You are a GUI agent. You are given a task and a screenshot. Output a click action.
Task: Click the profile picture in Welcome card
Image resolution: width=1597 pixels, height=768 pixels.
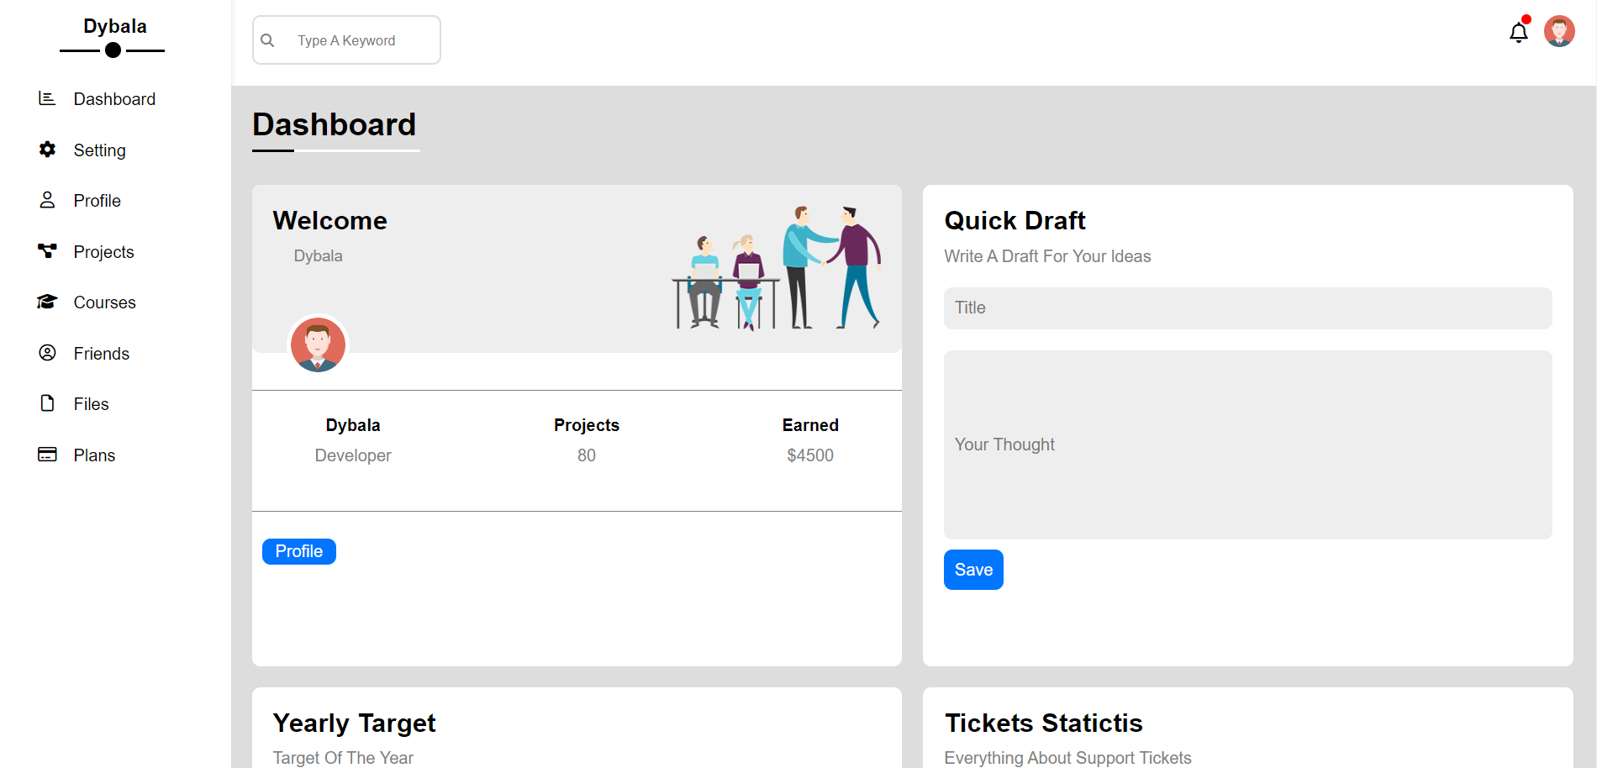(x=318, y=345)
